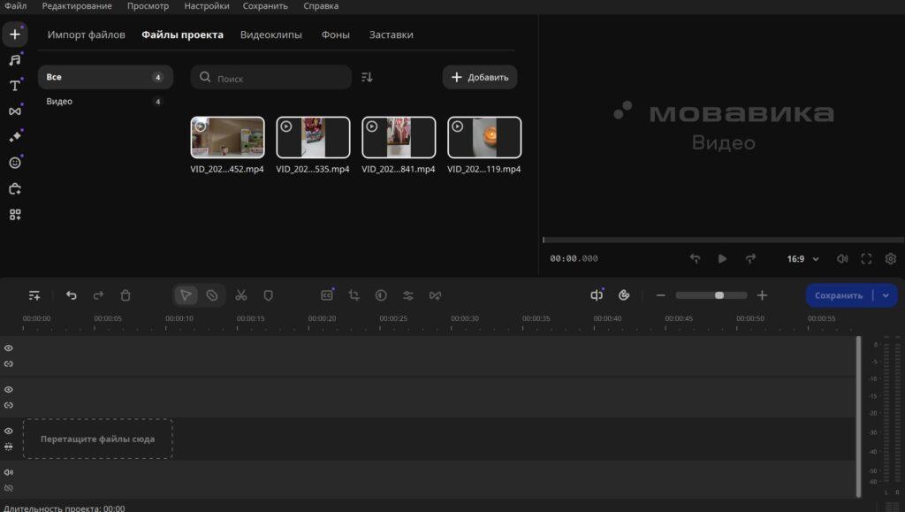The width and height of the screenshot is (905, 512).
Task: Open the effects store bag icon
Action: 15,188
